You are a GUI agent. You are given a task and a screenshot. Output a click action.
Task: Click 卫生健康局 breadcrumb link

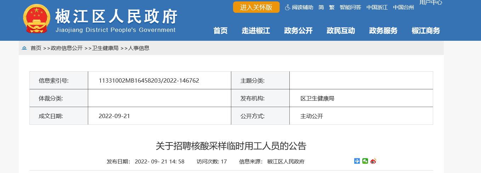(x=105, y=48)
